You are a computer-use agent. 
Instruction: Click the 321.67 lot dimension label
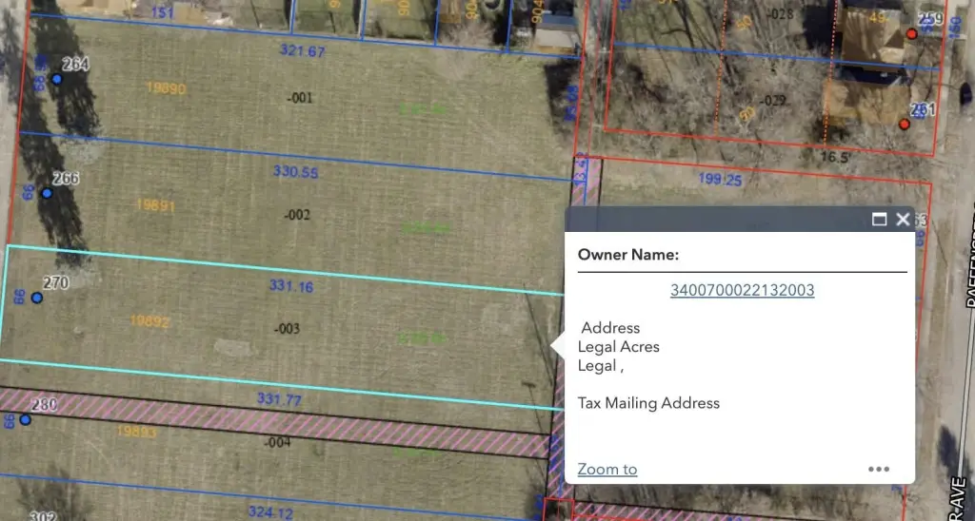(302, 50)
